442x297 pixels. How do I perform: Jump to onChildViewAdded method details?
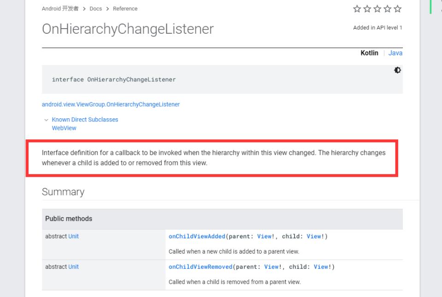point(197,236)
